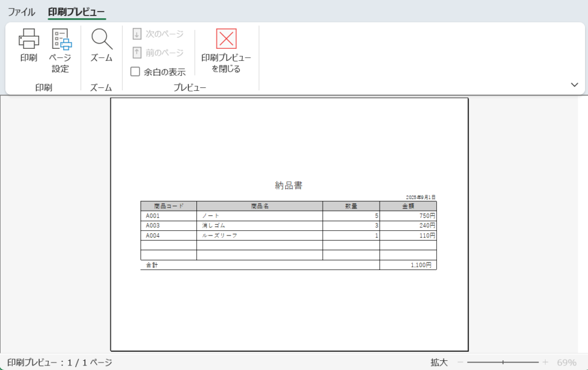Click the zoom slider in status bar

click(502, 362)
